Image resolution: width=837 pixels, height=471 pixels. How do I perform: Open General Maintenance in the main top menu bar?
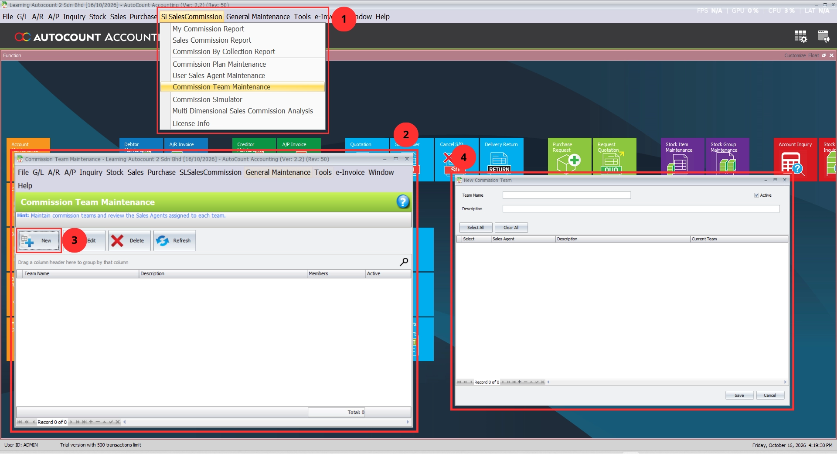(258, 17)
